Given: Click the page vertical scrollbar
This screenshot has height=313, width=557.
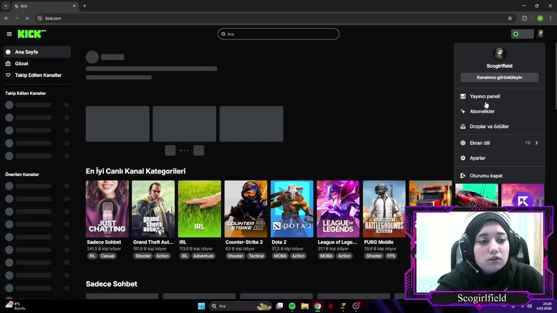Looking at the screenshot, I should point(555,76).
